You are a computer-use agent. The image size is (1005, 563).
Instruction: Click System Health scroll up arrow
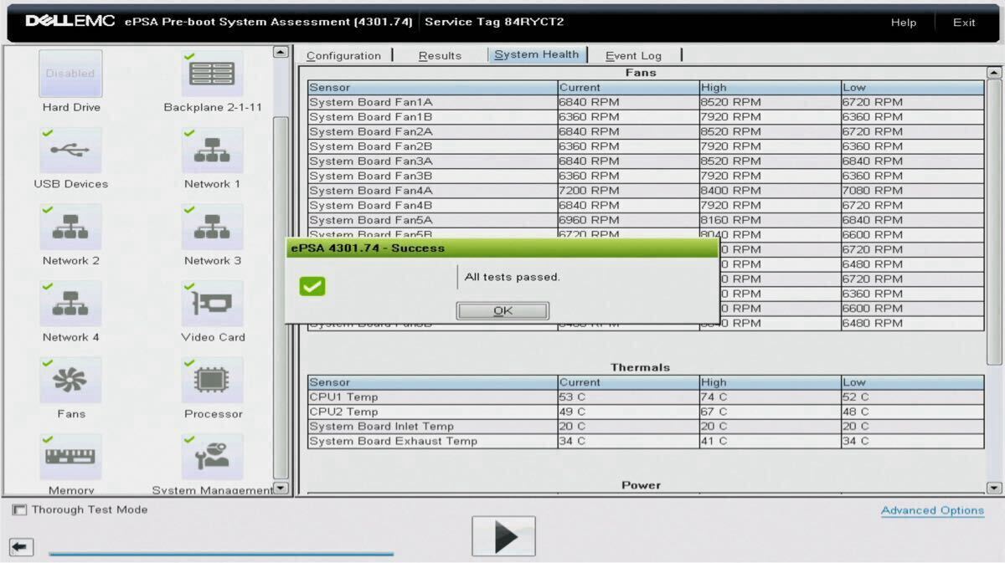point(994,73)
